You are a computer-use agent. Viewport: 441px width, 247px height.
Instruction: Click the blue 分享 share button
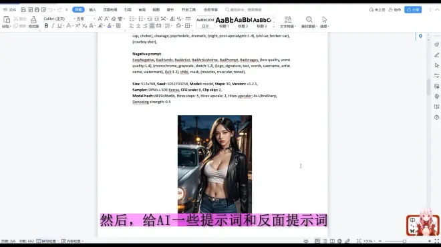(x=413, y=10)
